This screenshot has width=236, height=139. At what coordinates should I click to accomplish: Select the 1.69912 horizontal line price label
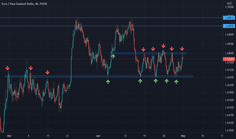click(229, 18)
